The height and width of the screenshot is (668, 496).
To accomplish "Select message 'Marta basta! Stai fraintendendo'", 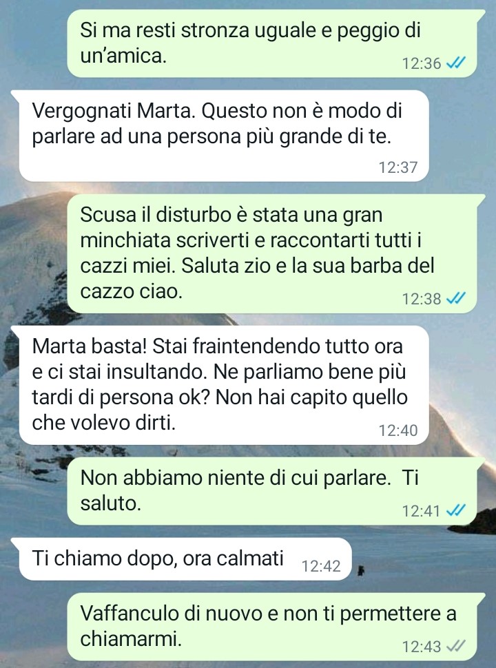I will click(x=224, y=385).
